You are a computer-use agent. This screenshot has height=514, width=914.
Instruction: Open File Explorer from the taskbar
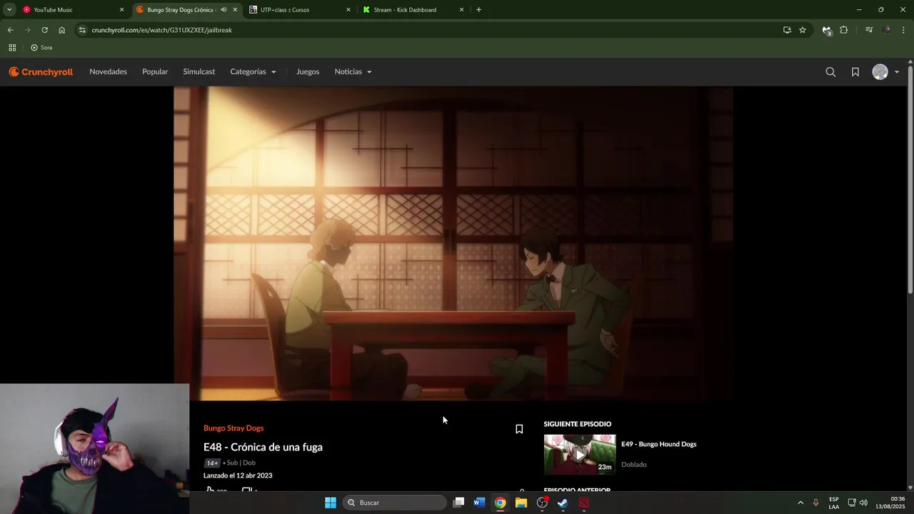click(x=521, y=503)
